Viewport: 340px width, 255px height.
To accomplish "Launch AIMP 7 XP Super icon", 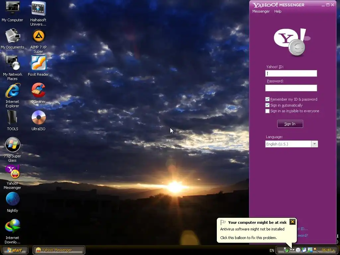I will [38, 41].
